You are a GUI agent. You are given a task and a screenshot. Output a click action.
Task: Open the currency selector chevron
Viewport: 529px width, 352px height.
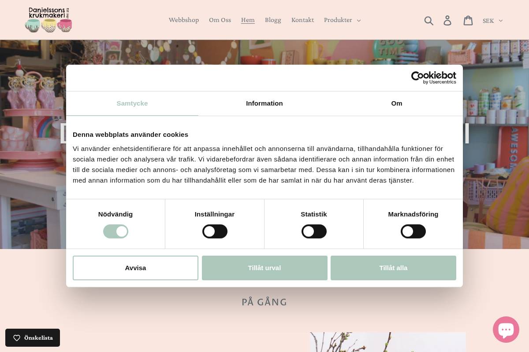pos(500,21)
